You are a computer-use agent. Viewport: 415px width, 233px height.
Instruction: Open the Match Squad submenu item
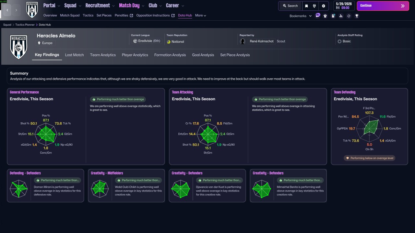pos(70,15)
